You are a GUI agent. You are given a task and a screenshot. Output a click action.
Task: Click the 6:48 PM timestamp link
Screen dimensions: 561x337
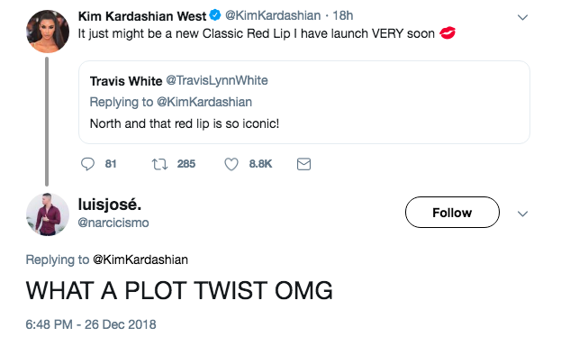pos(91,324)
